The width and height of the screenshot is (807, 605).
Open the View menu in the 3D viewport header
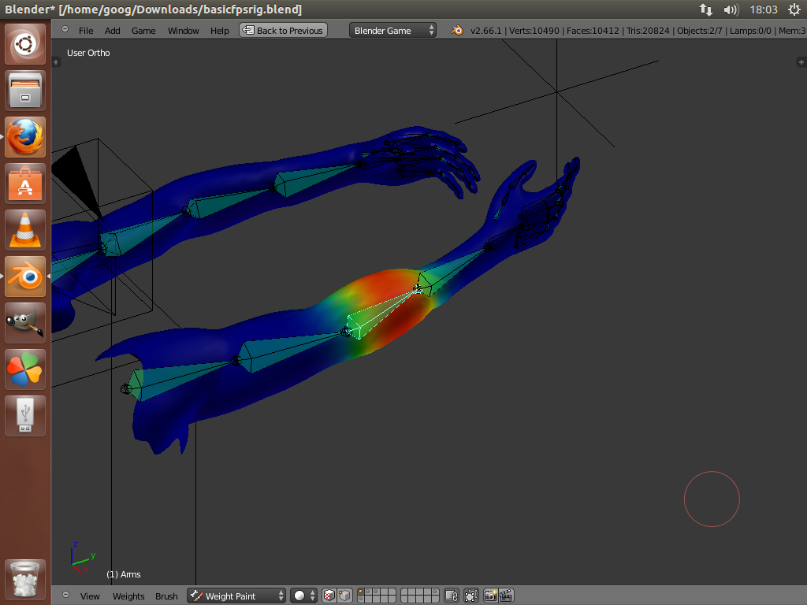tap(90, 596)
